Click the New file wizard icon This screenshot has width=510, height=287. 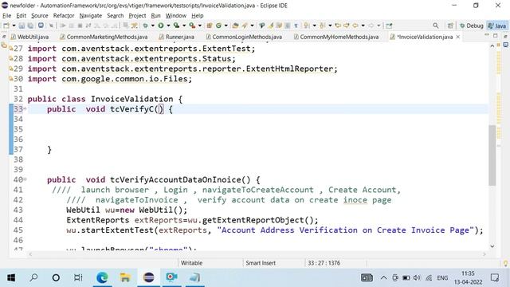click(6, 26)
